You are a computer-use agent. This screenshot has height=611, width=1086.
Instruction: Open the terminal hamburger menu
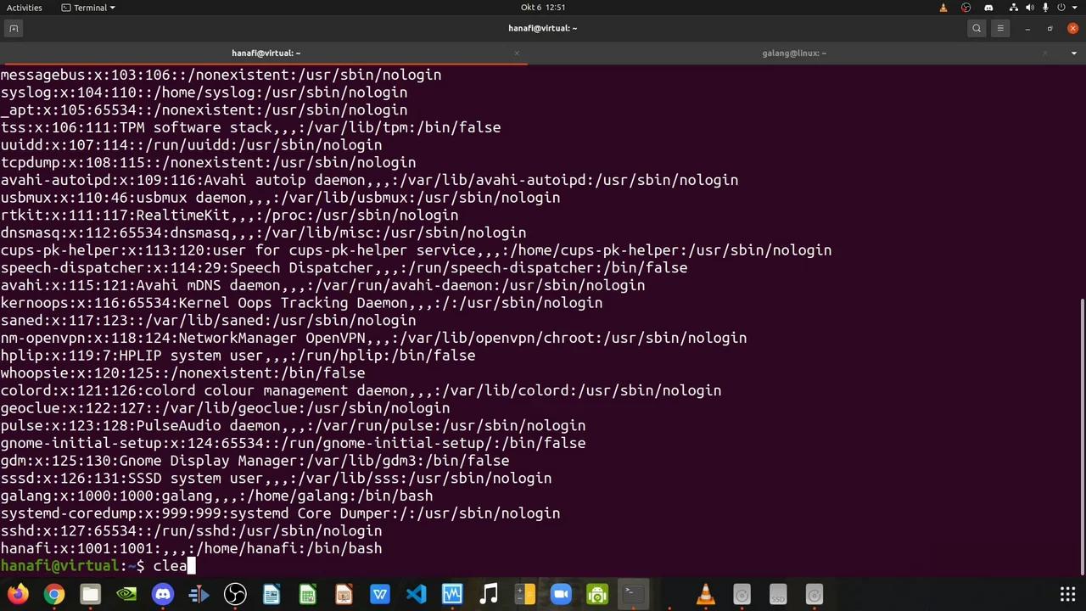click(x=1000, y=28)
